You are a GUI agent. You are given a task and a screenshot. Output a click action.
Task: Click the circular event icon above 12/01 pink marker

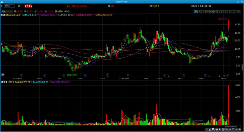(x=107, y=74)
